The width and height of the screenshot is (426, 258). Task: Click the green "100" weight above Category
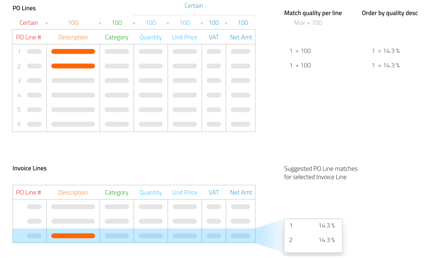[x=117, y=23]
